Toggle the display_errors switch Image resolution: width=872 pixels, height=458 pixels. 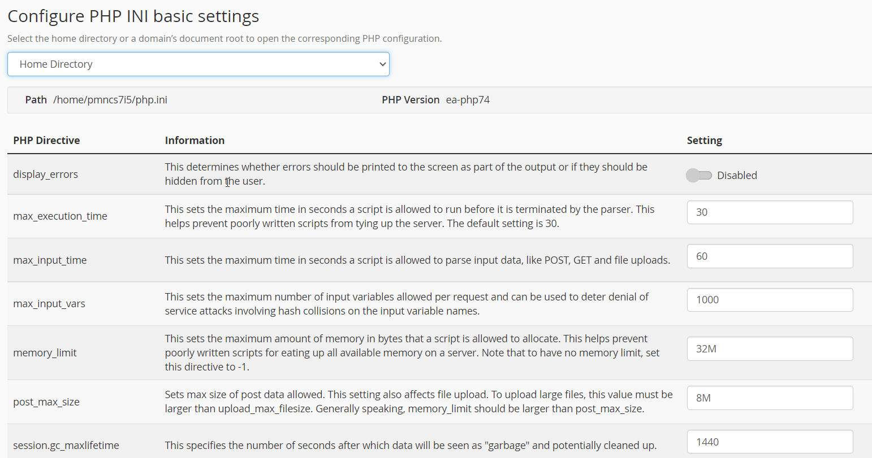coord(699,176)
